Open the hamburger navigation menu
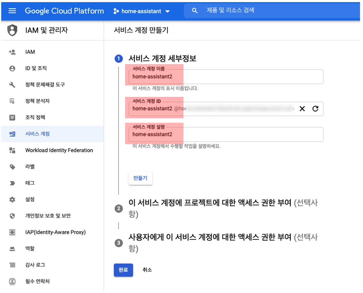Screen dimensions: 363x293 [x=12, y=11]
